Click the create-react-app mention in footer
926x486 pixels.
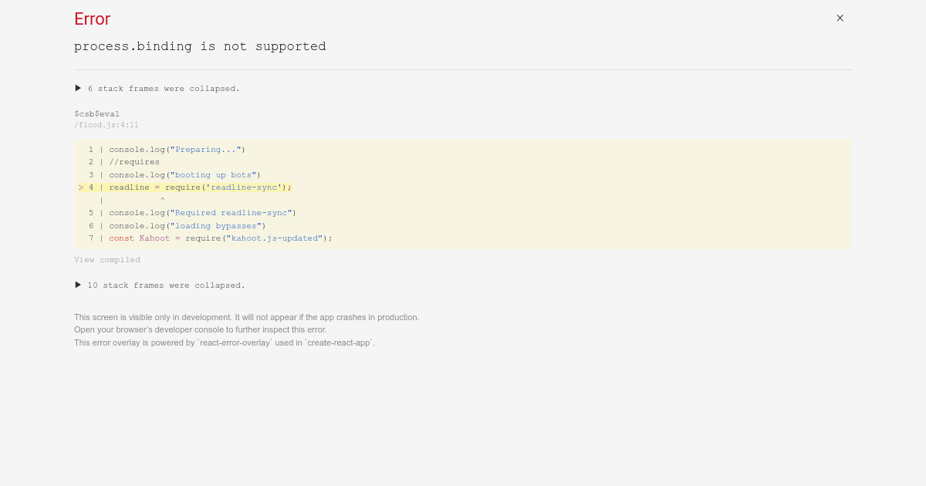pos(338,343)
